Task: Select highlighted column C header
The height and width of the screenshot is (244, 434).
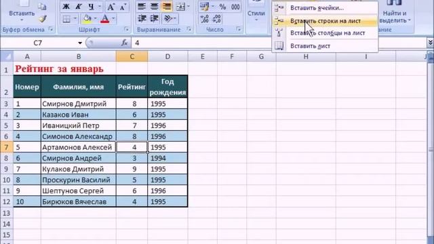Action: (132, 56)
